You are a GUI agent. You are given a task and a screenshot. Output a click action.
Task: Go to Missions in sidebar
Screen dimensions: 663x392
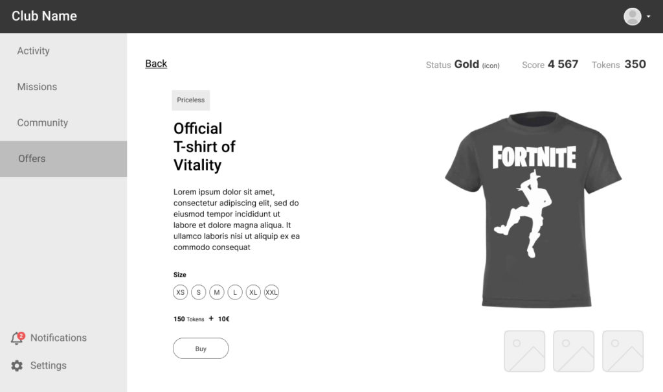click(x=63, y=87)
